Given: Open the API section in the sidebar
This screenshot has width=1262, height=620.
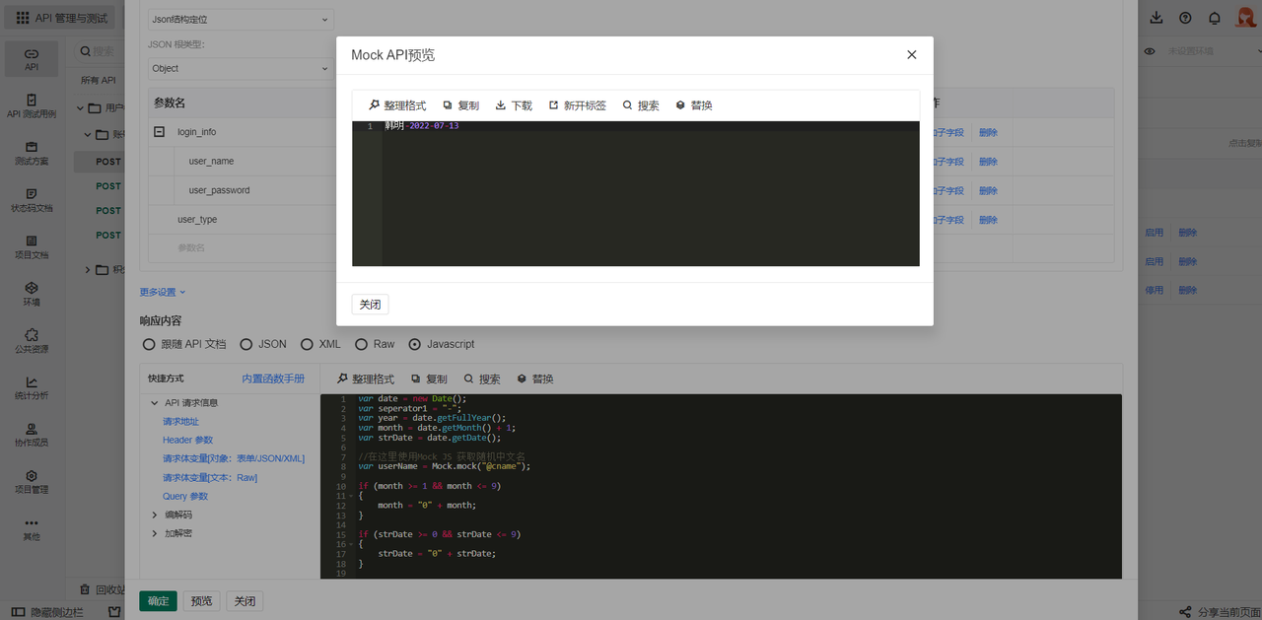Looking at the screenshot, I should pos(32,59).
